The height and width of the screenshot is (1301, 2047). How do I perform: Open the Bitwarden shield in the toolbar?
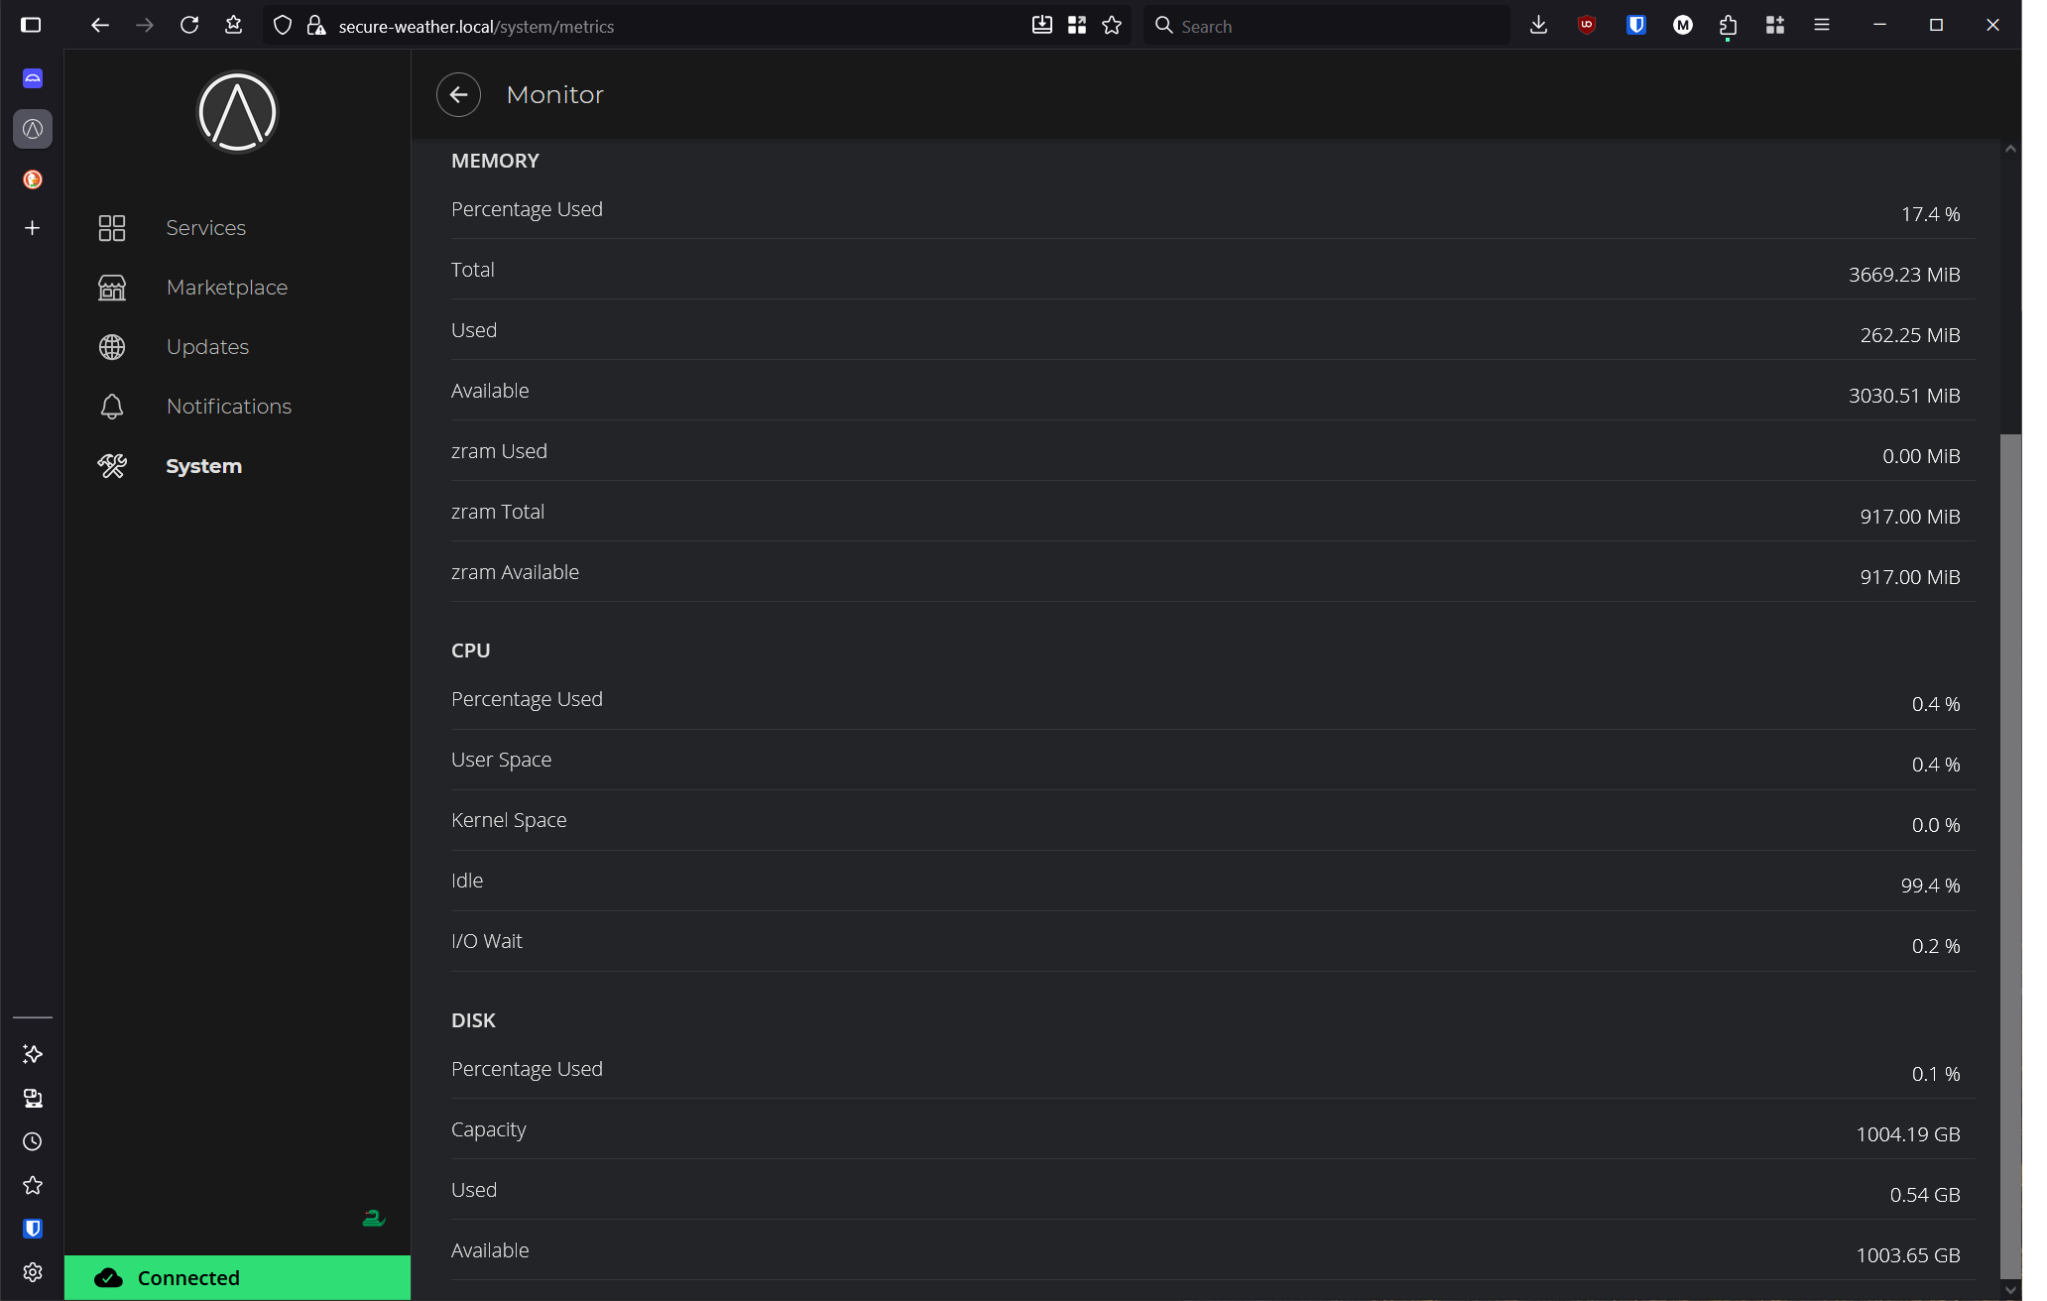coord(1636,26)
